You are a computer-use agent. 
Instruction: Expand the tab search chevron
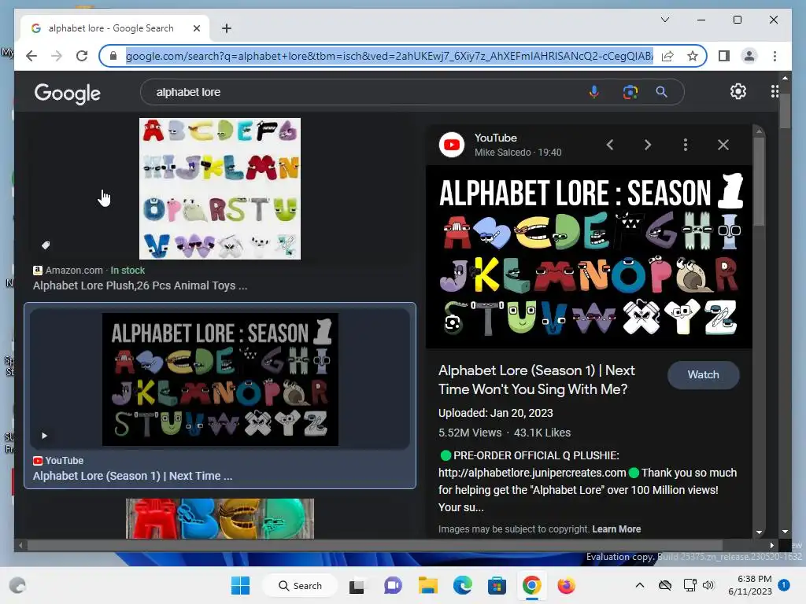(664, 20)
